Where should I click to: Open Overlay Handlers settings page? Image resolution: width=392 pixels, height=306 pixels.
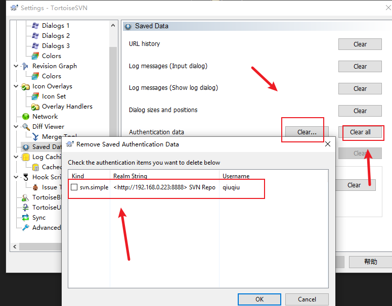pyautogui.click(x=67, y=107)
